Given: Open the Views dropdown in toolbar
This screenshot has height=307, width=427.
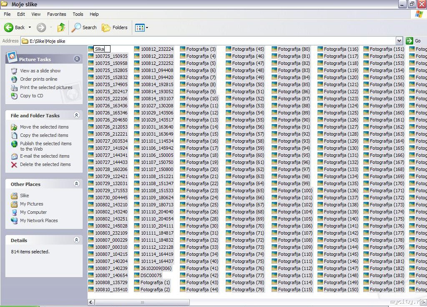Looking at the screenshot, I should coord(141,28).
